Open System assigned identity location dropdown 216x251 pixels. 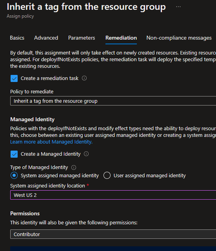pos(113,195)
